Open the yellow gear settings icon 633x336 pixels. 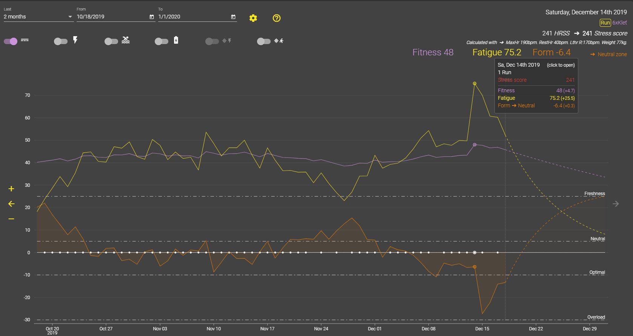coord(253,18)
